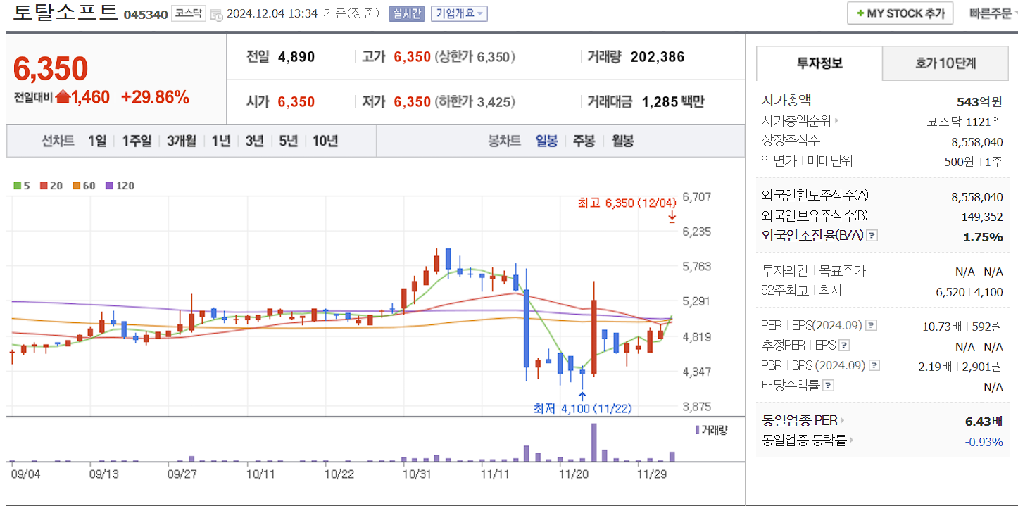Open the PER EPS(2024.09) help icon
The height and width of the screenshot is (506, 1018).
tap(871, 326)
